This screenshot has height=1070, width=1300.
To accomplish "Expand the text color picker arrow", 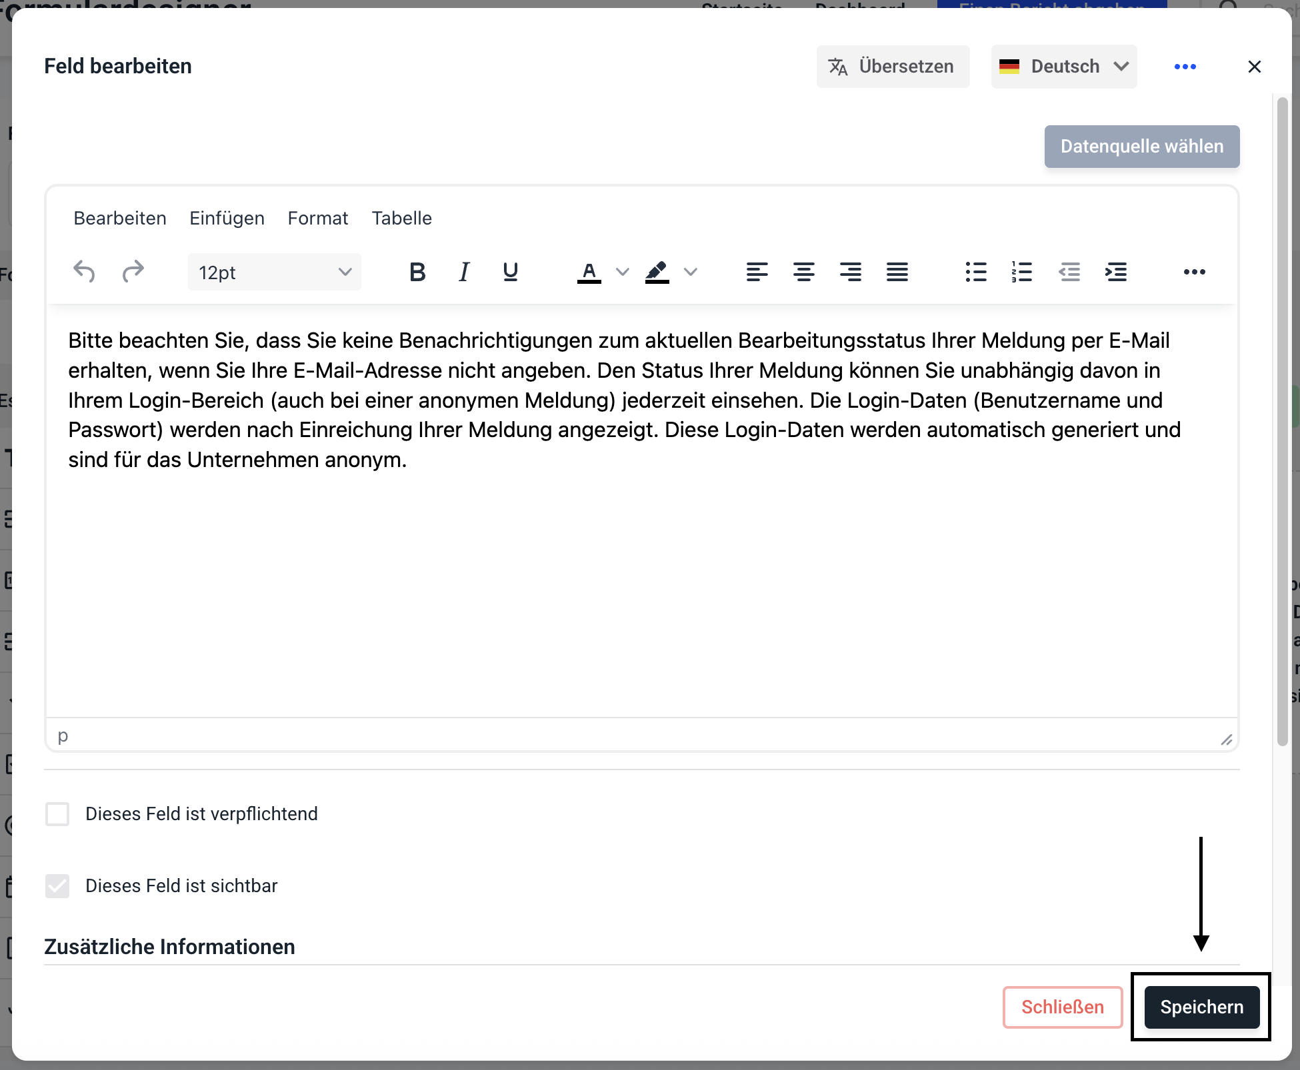I will point(622,272).
